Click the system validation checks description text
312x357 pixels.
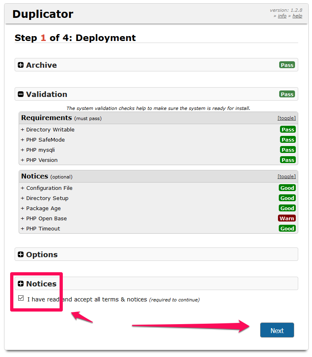[158, 108]
